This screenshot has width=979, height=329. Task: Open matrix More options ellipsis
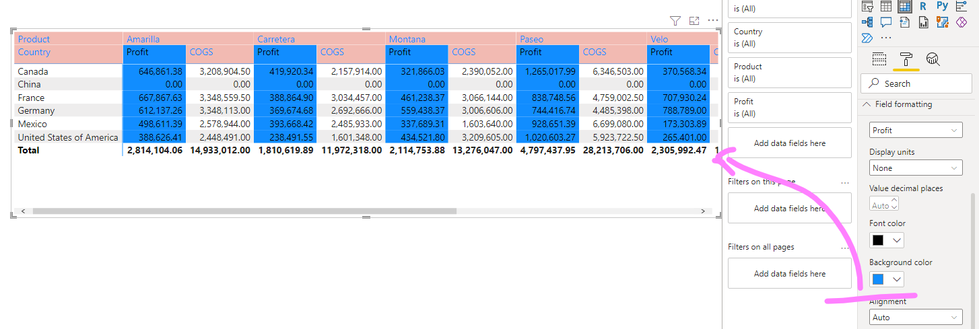pos(713,21)
